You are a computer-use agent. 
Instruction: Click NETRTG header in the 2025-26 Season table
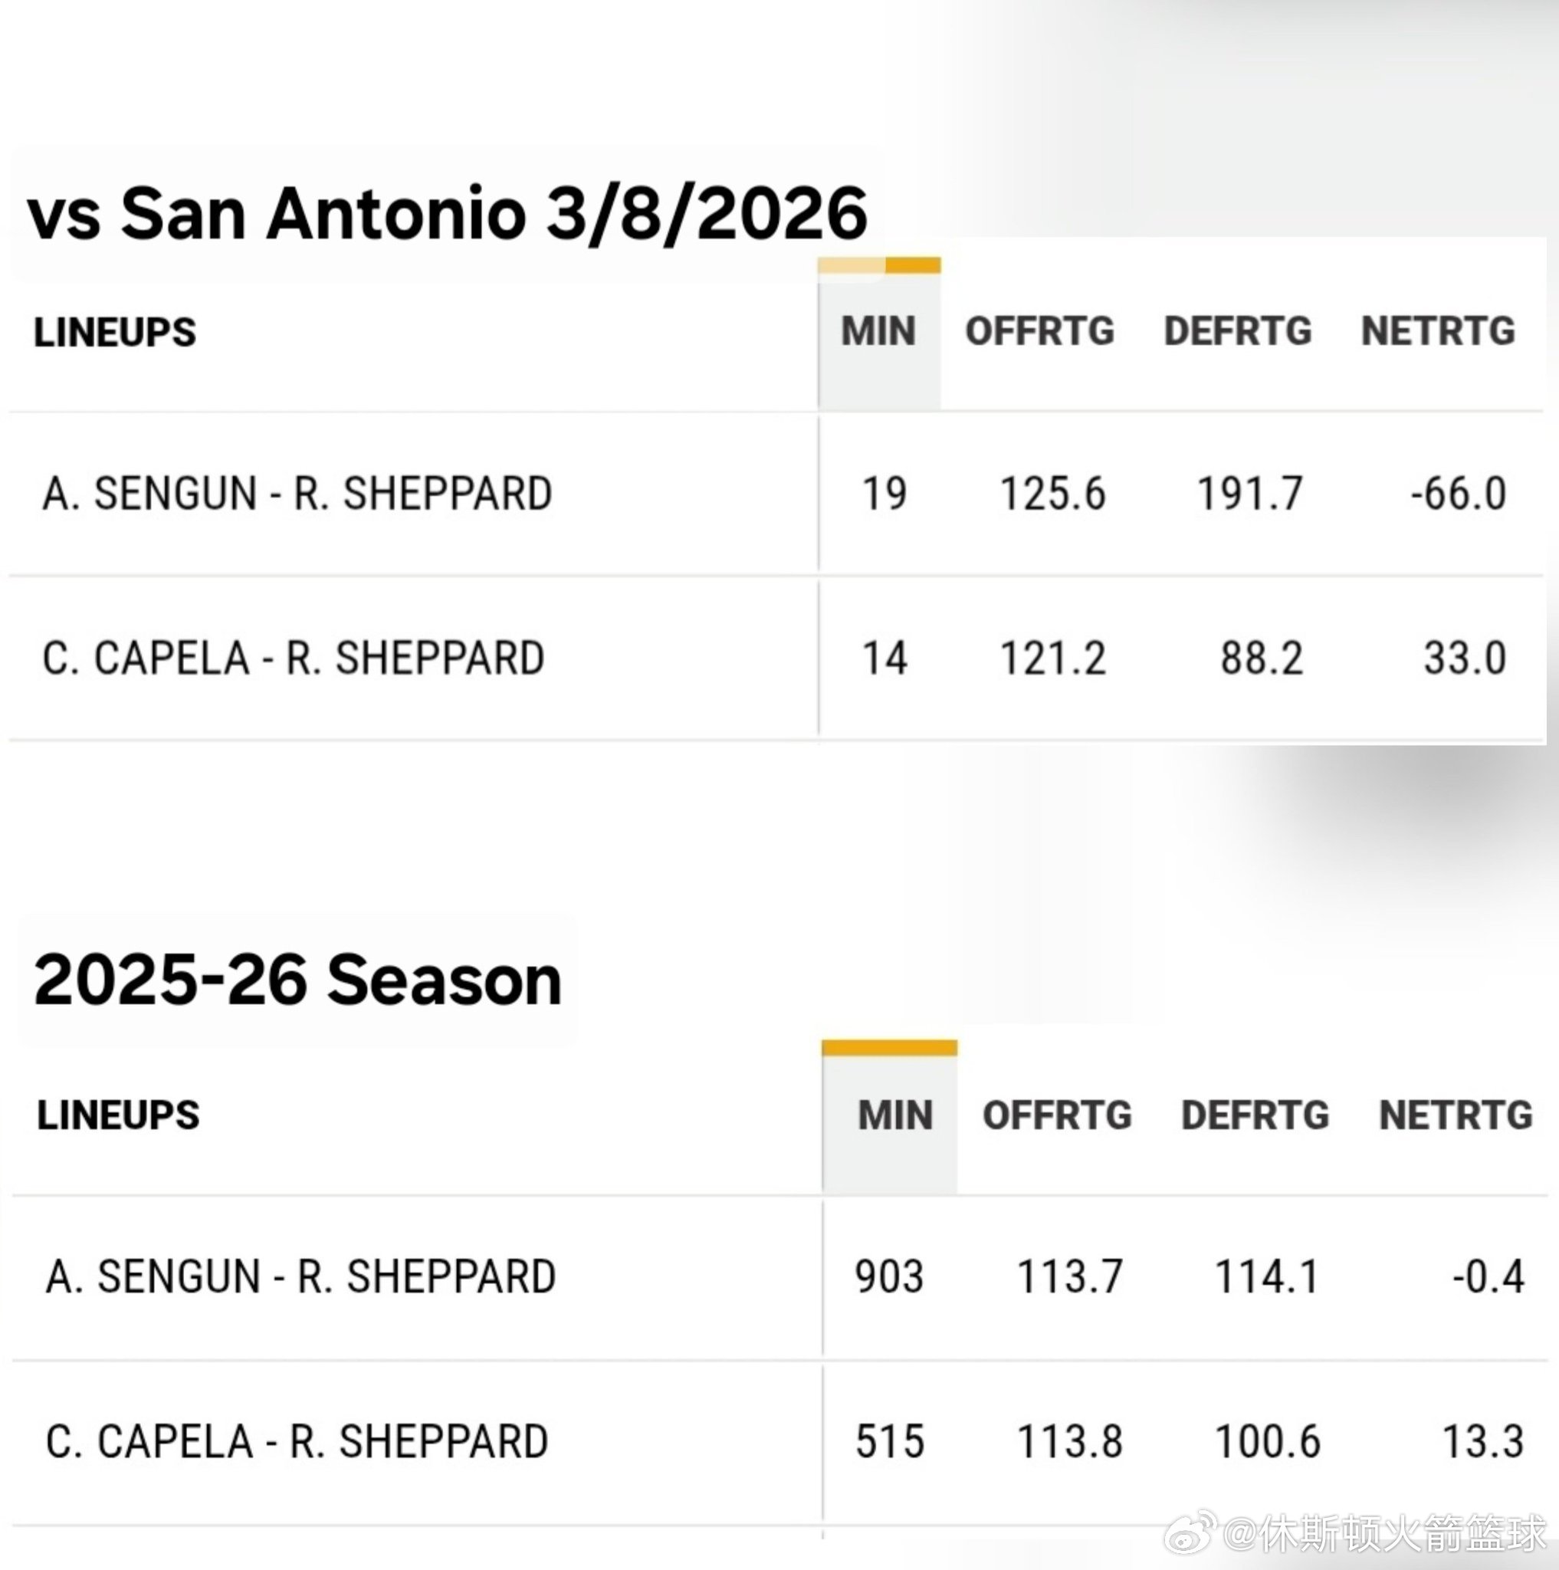[x=1456, y=1115]
